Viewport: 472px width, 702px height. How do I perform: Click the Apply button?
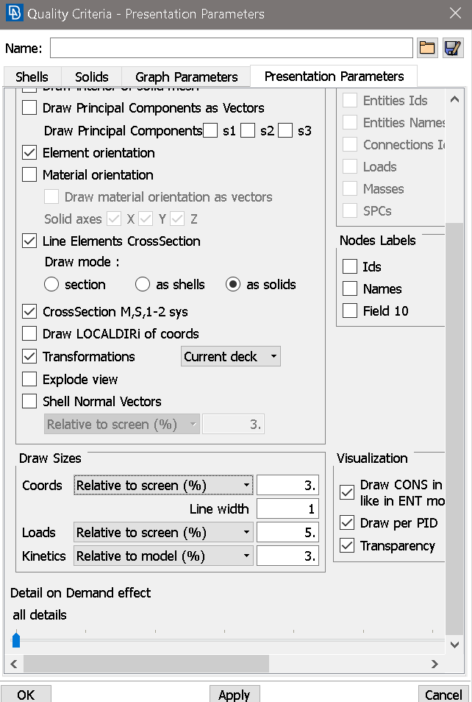[235, 695]
